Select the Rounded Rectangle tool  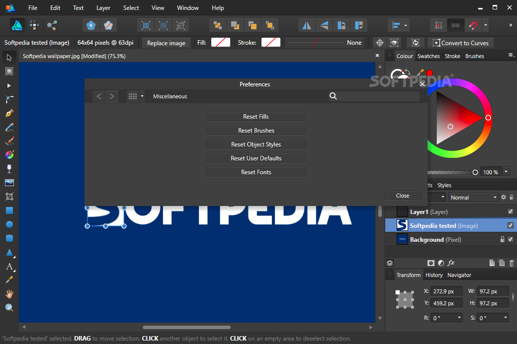[9, 238]
